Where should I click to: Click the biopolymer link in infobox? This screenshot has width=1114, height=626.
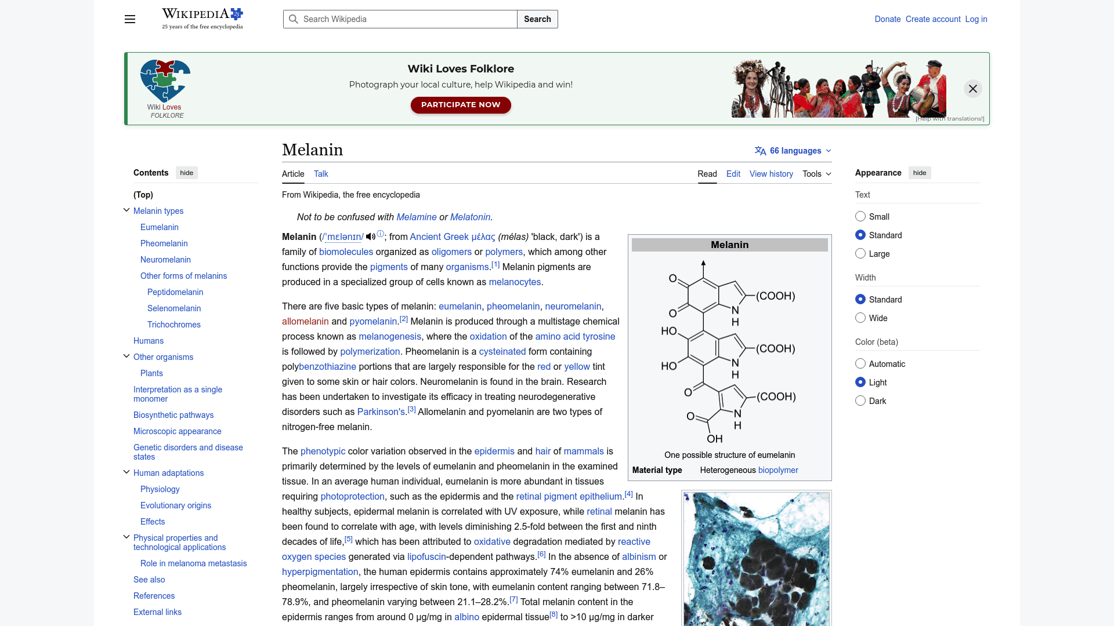tap(778, 470)
